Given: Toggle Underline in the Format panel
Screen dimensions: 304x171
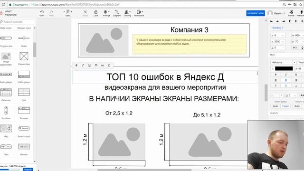Looking at the screenshot, I should [x=296, y=75].
